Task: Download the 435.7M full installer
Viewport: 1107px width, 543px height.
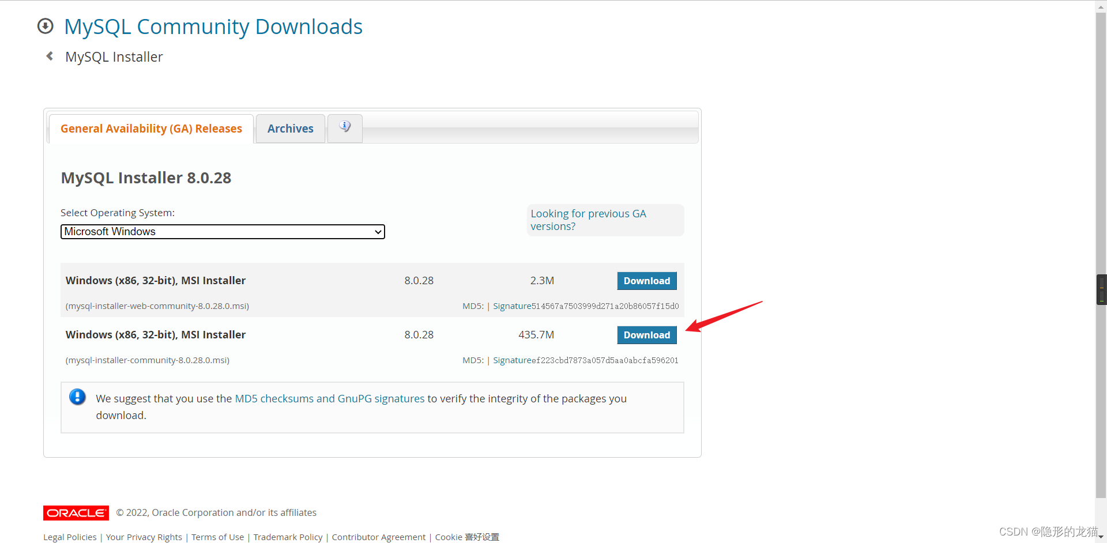Action: click(647, 335)
